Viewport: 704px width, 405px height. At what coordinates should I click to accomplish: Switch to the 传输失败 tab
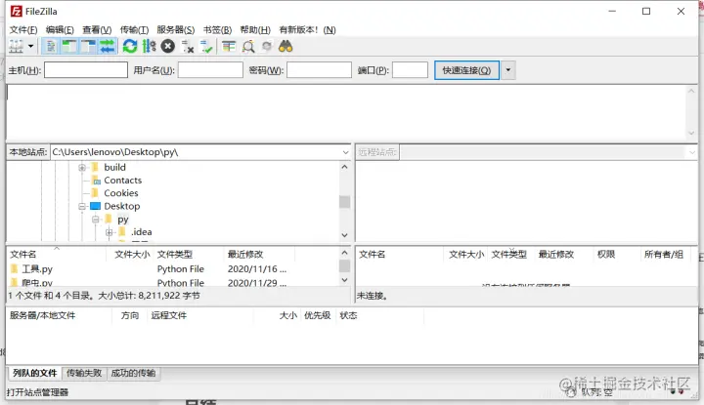[84, 373]
